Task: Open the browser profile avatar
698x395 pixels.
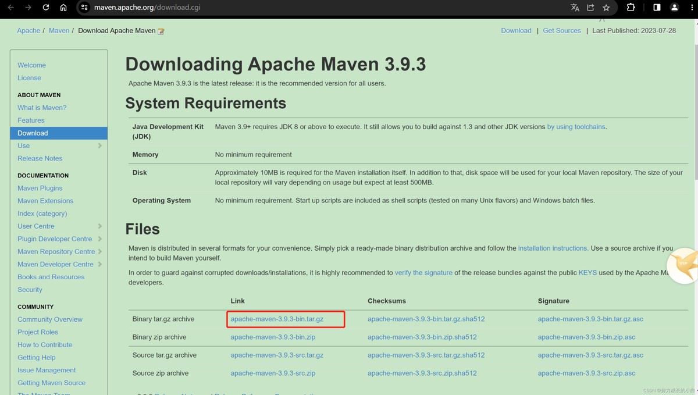Action: pyautogui.click(x=675, y=8)
